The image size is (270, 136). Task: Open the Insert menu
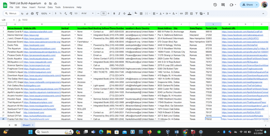click(x=32, y=7)
